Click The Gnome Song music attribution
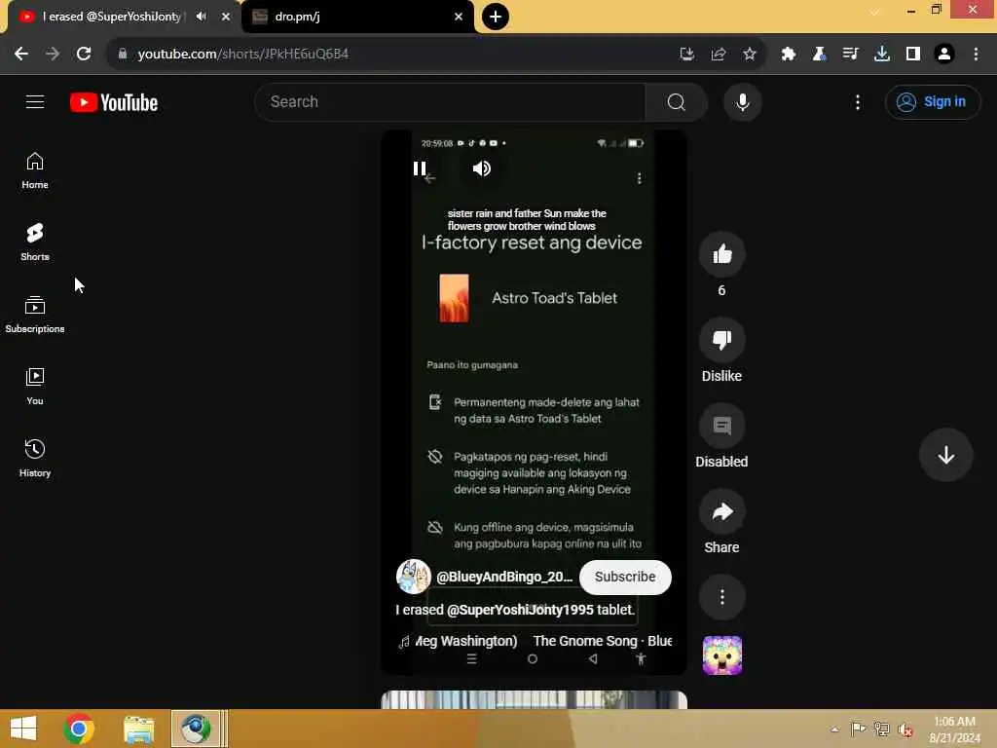The height and width of the screenshot is (748, 997). pyautogui.click(x=602, y=641)
